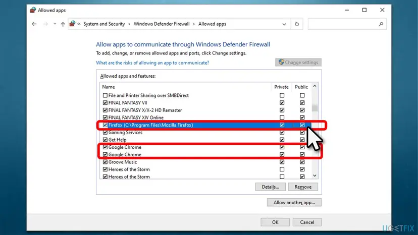Toggle Public checkbox for Groove Music
The image size is (418, 235).
click(302, 162)
